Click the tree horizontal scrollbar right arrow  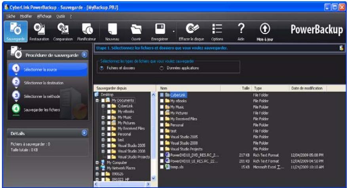(148, 184)
